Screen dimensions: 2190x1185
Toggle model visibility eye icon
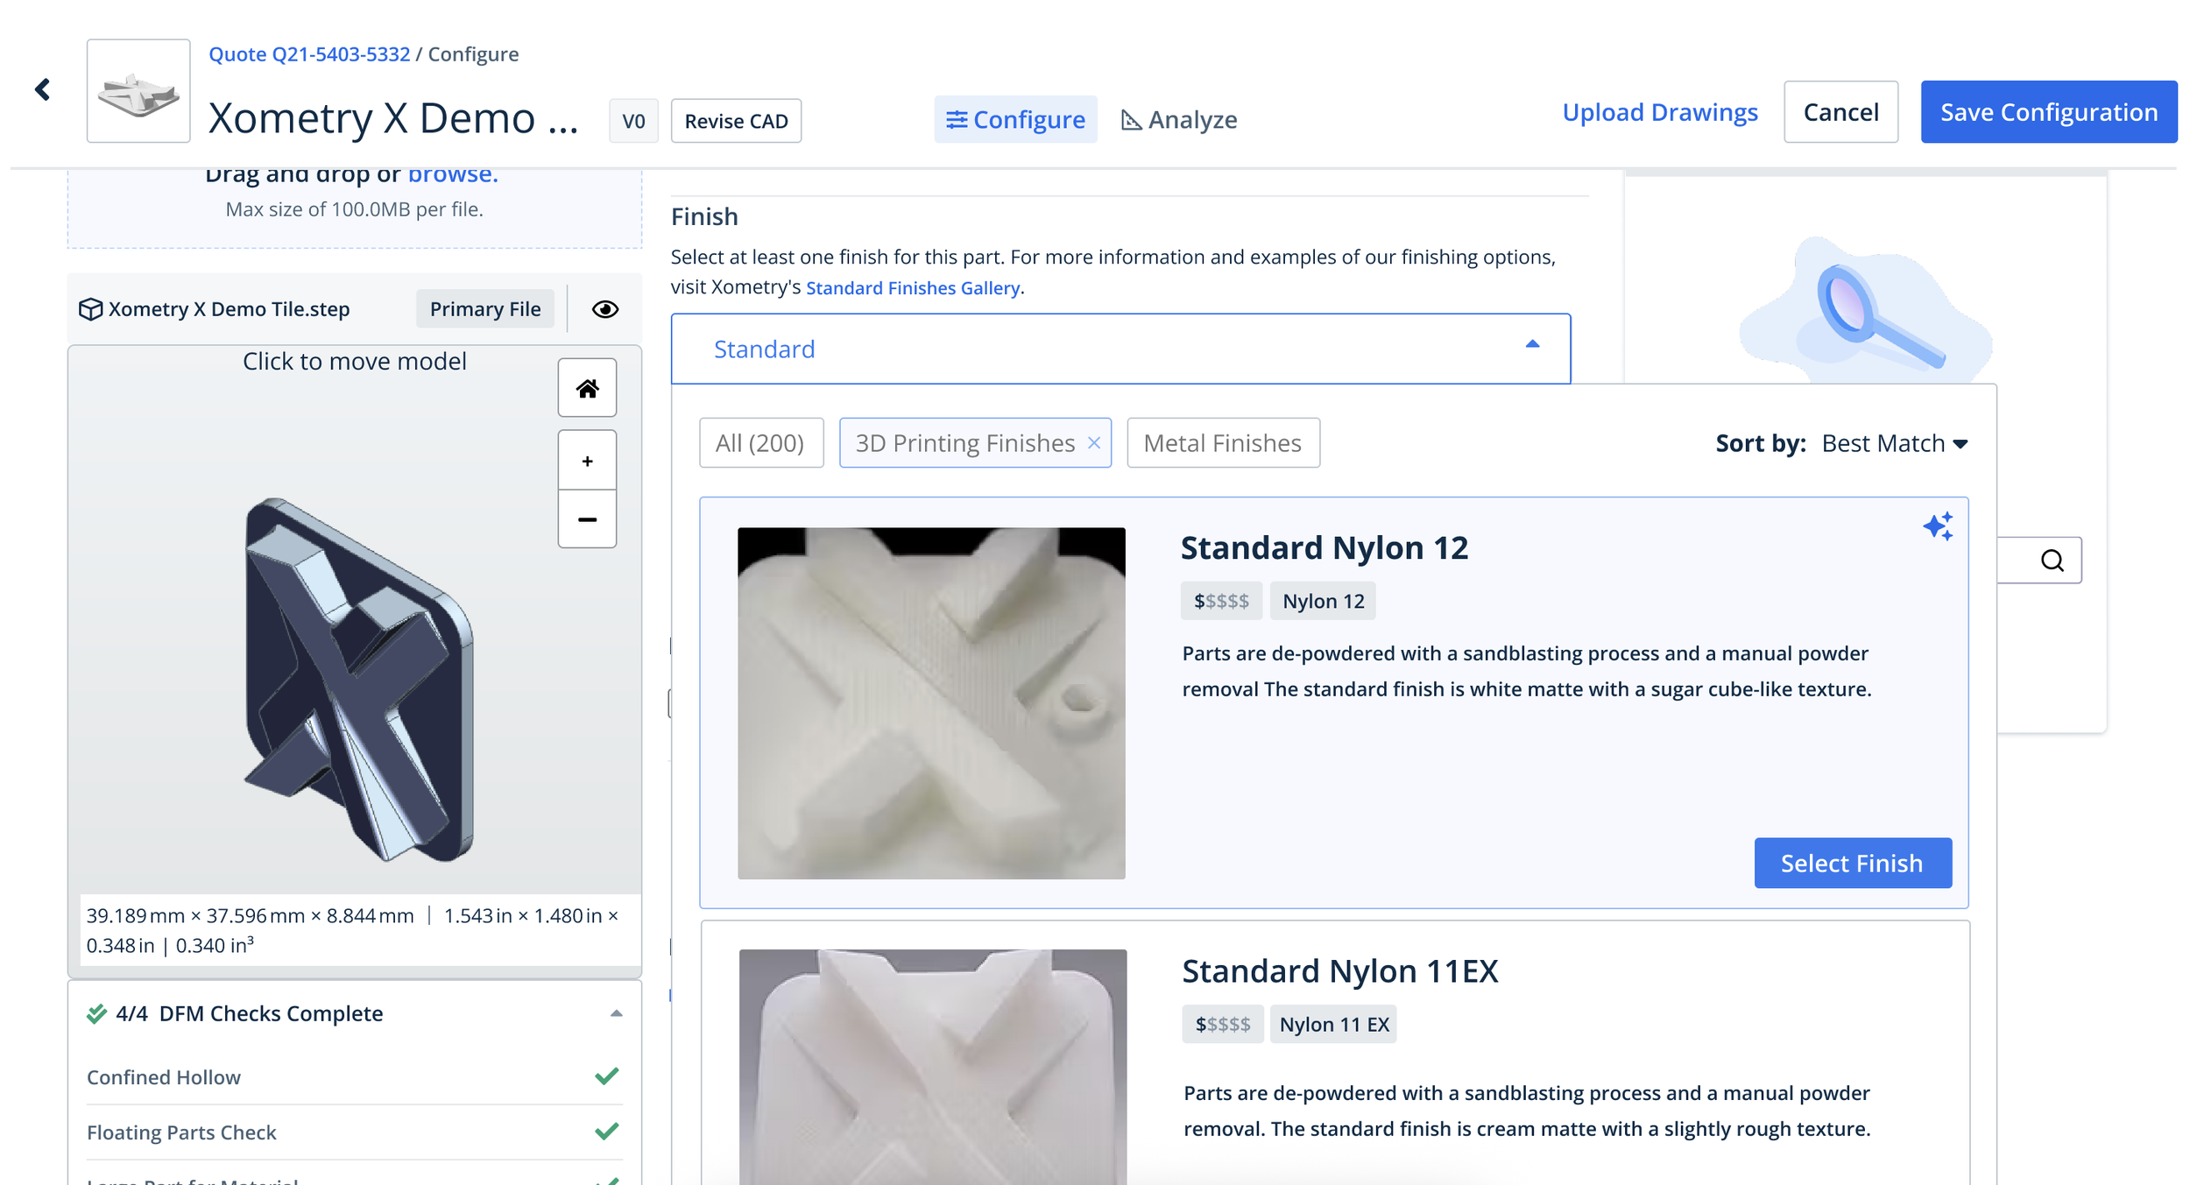(x=604, y=309)
